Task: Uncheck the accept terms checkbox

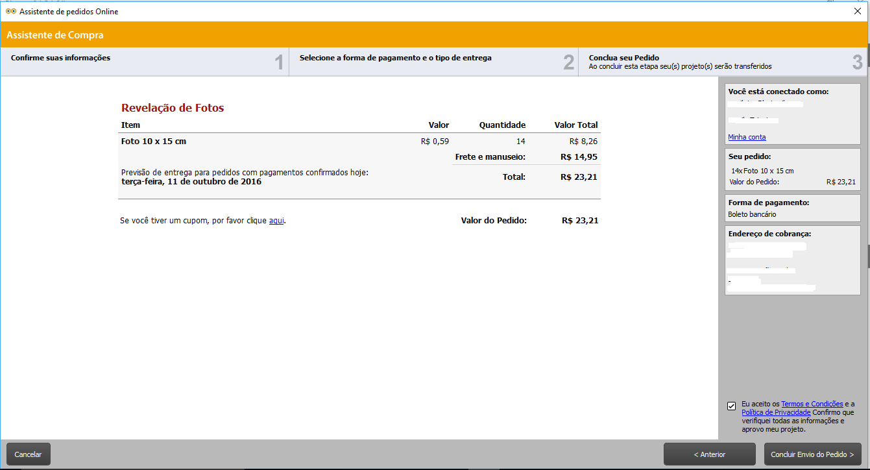Action: [x=732, y=406]
